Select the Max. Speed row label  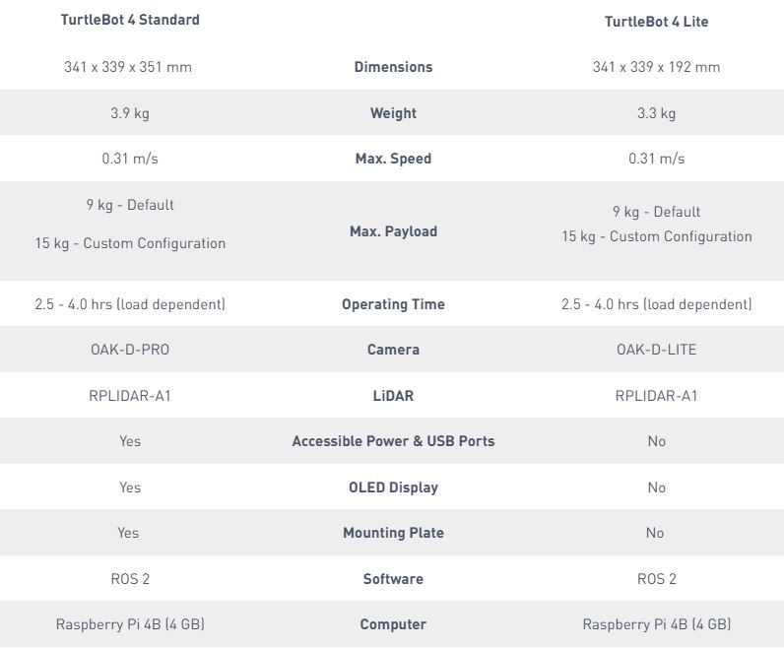coord(393,159)
